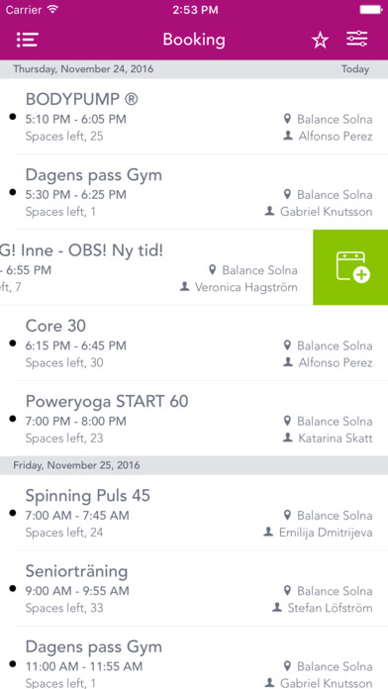The height and width of the screenshot is (689, 388).
Task: Open the list menu icon
Action: [28, 40]
